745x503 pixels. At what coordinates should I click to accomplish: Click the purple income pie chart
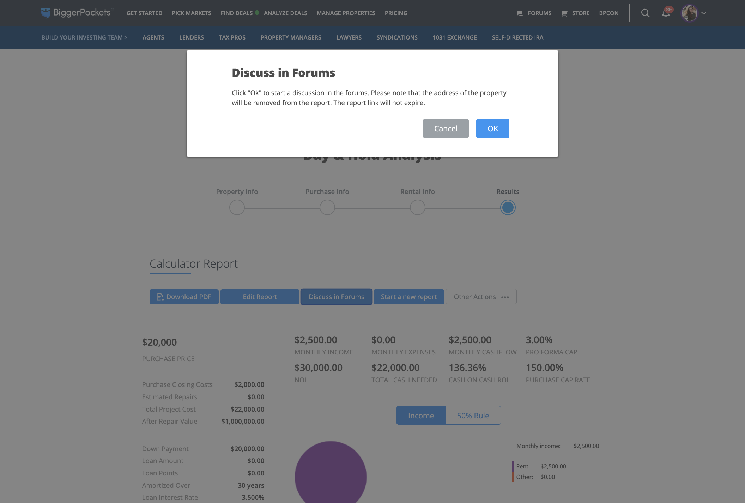(331, 473)
